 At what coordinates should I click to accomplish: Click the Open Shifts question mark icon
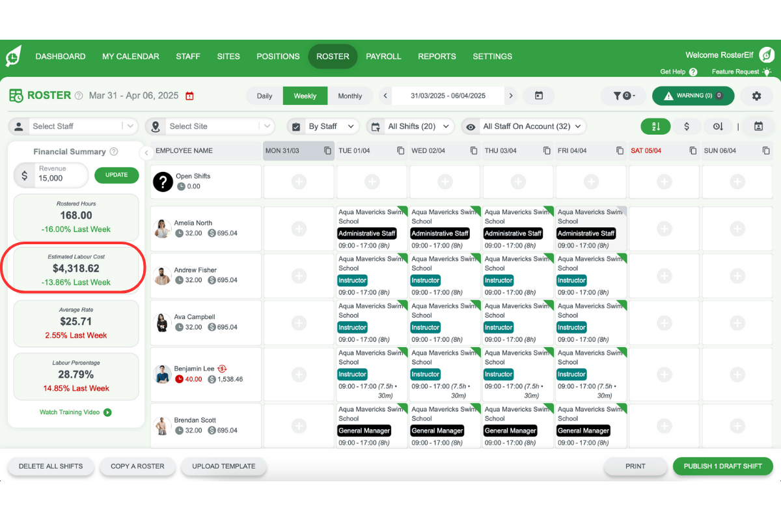163,182
